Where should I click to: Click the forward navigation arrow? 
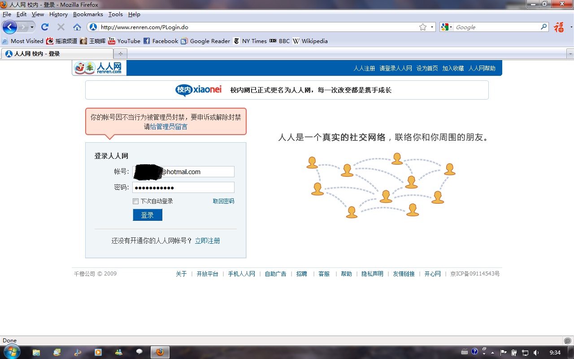[22, 27]
